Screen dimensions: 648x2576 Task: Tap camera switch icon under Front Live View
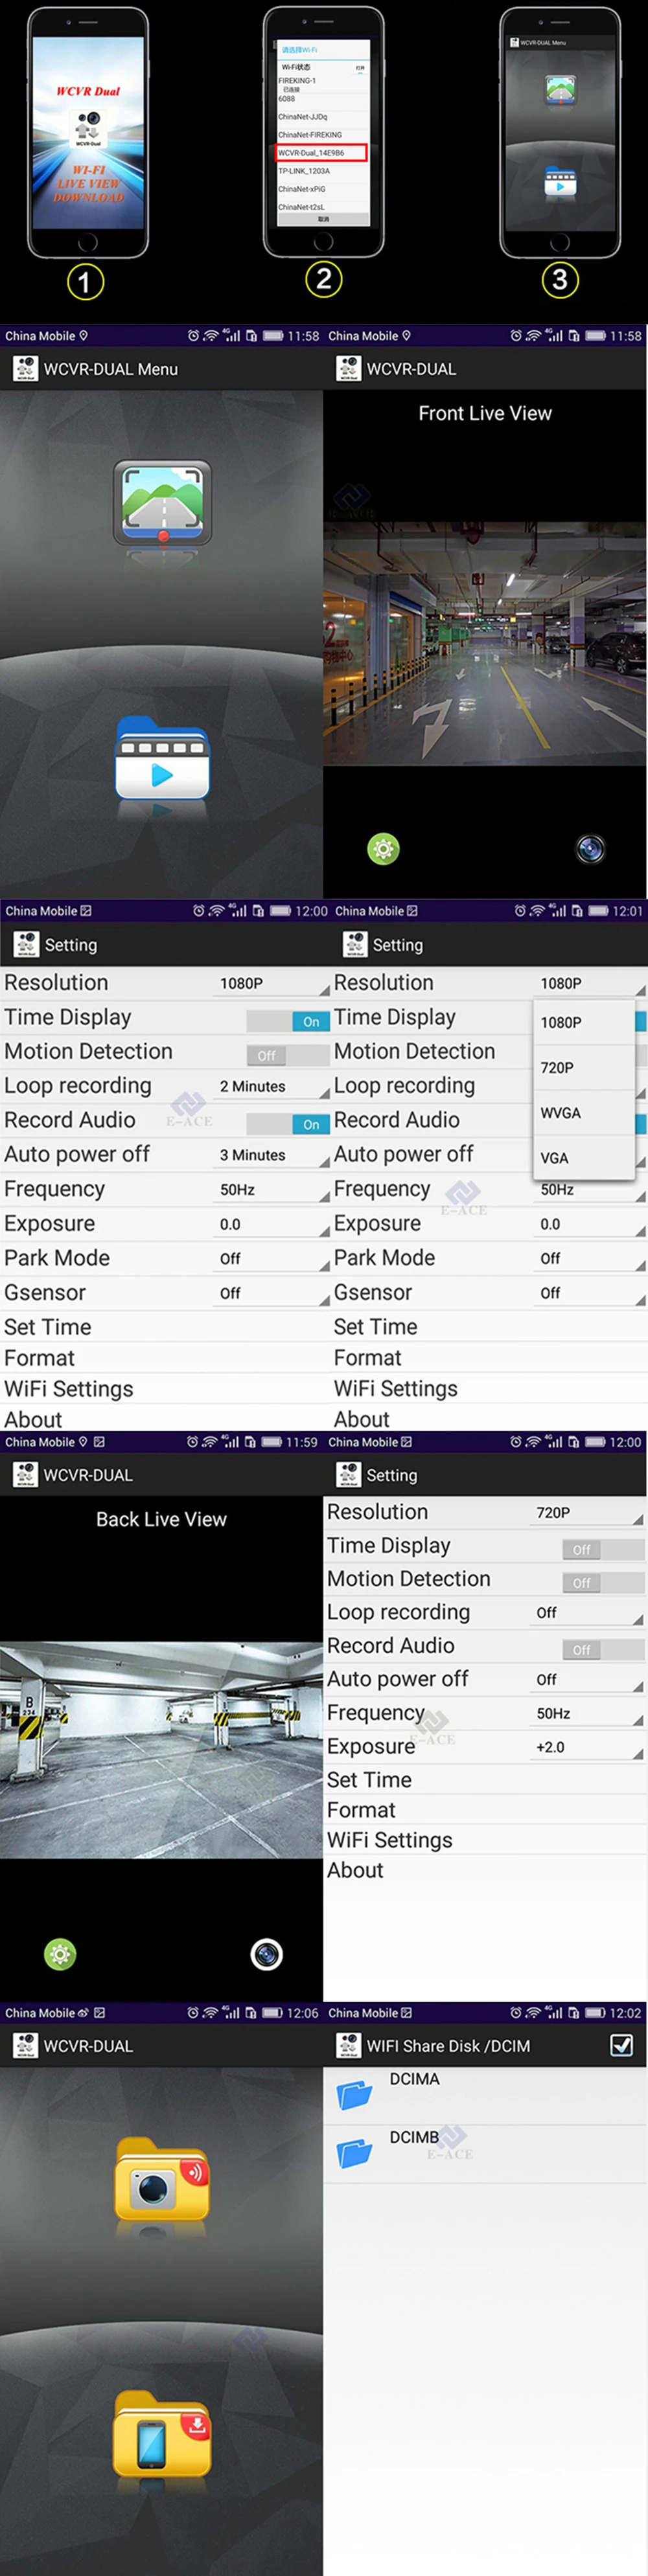591,849
